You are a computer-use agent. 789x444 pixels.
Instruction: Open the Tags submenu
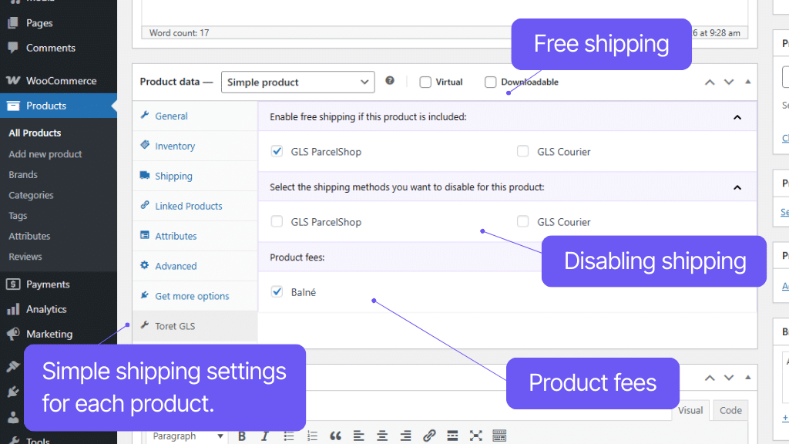click(18, 216)
